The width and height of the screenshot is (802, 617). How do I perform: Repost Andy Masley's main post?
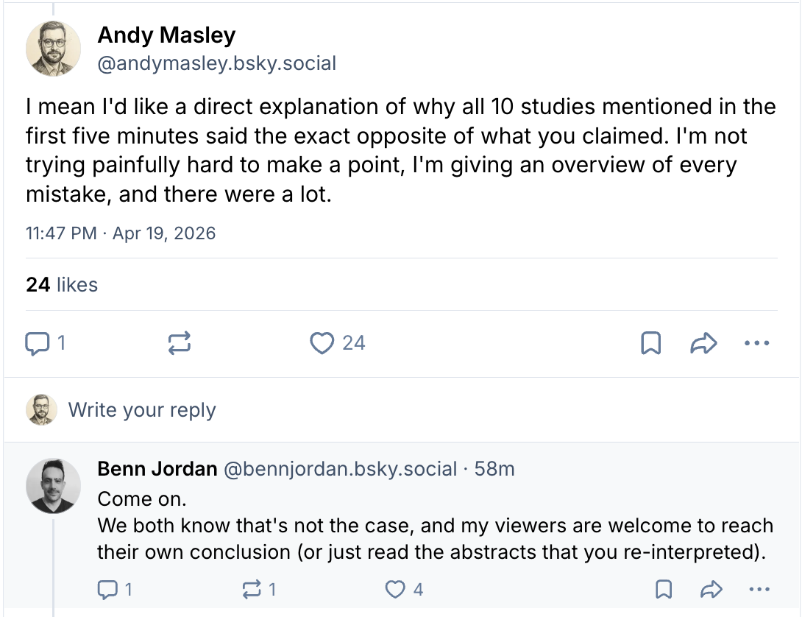pyautogui.click(x=180, y=343)
